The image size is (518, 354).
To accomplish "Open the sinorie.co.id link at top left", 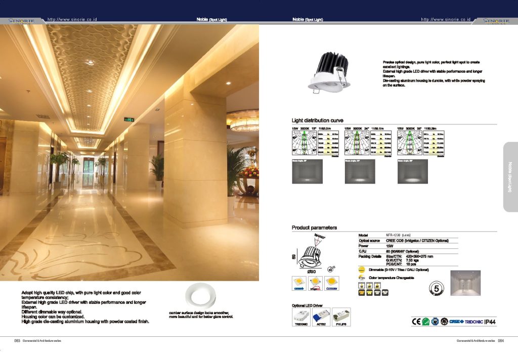I will 72,19.
